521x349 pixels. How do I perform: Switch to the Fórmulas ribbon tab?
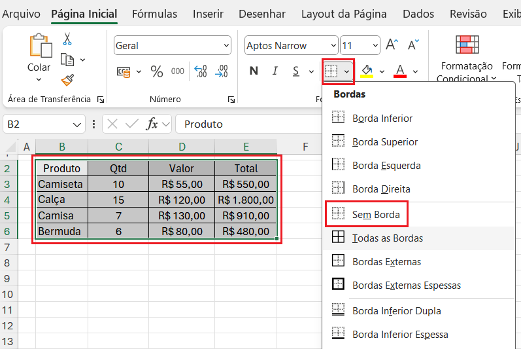click(154, 14)
